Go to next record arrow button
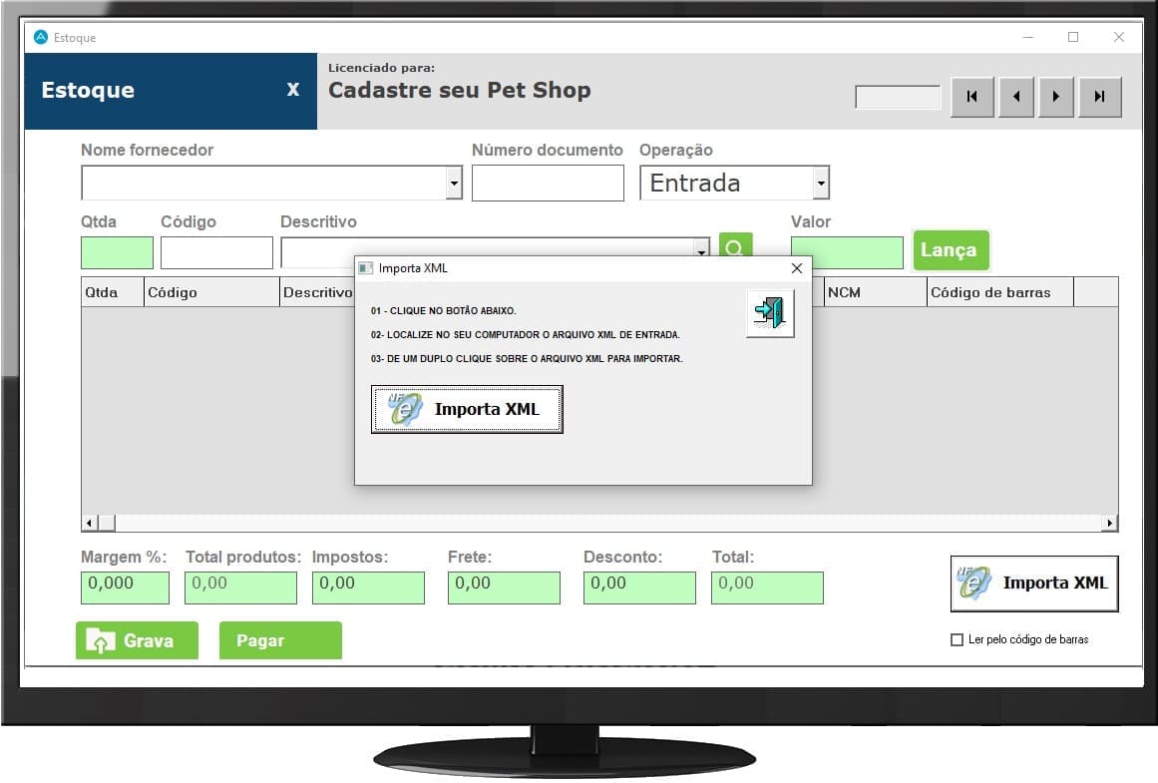The height and width of the screenshot is (783, 1158). click(x=1056, y=98)
